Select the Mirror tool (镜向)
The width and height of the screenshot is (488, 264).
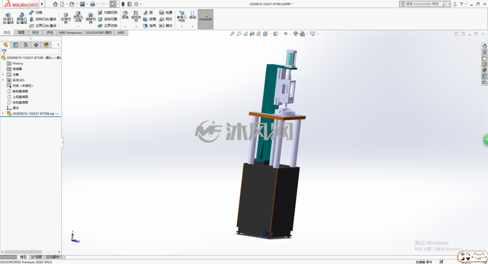tap(166, 26)
